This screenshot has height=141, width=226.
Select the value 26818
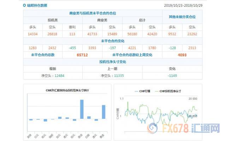tap(52, 34)
